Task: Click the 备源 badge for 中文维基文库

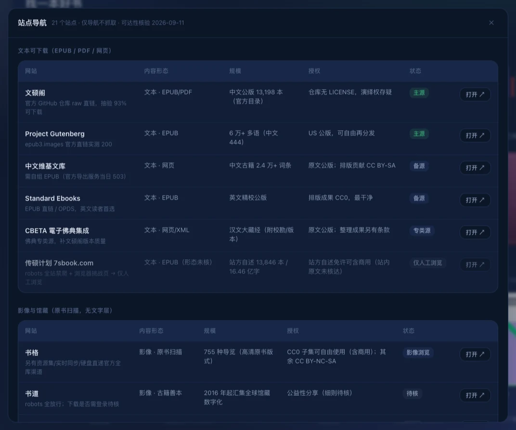Action: click(419, 166)
